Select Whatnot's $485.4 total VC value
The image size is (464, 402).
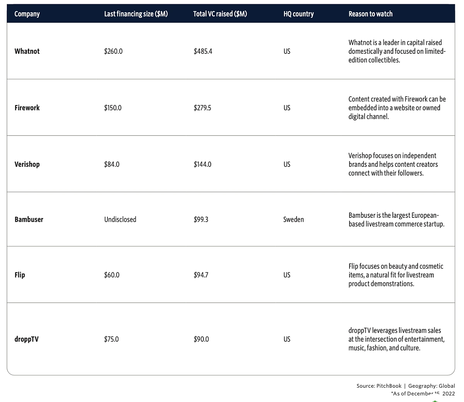pyautogui.click(x=203, y=51)
